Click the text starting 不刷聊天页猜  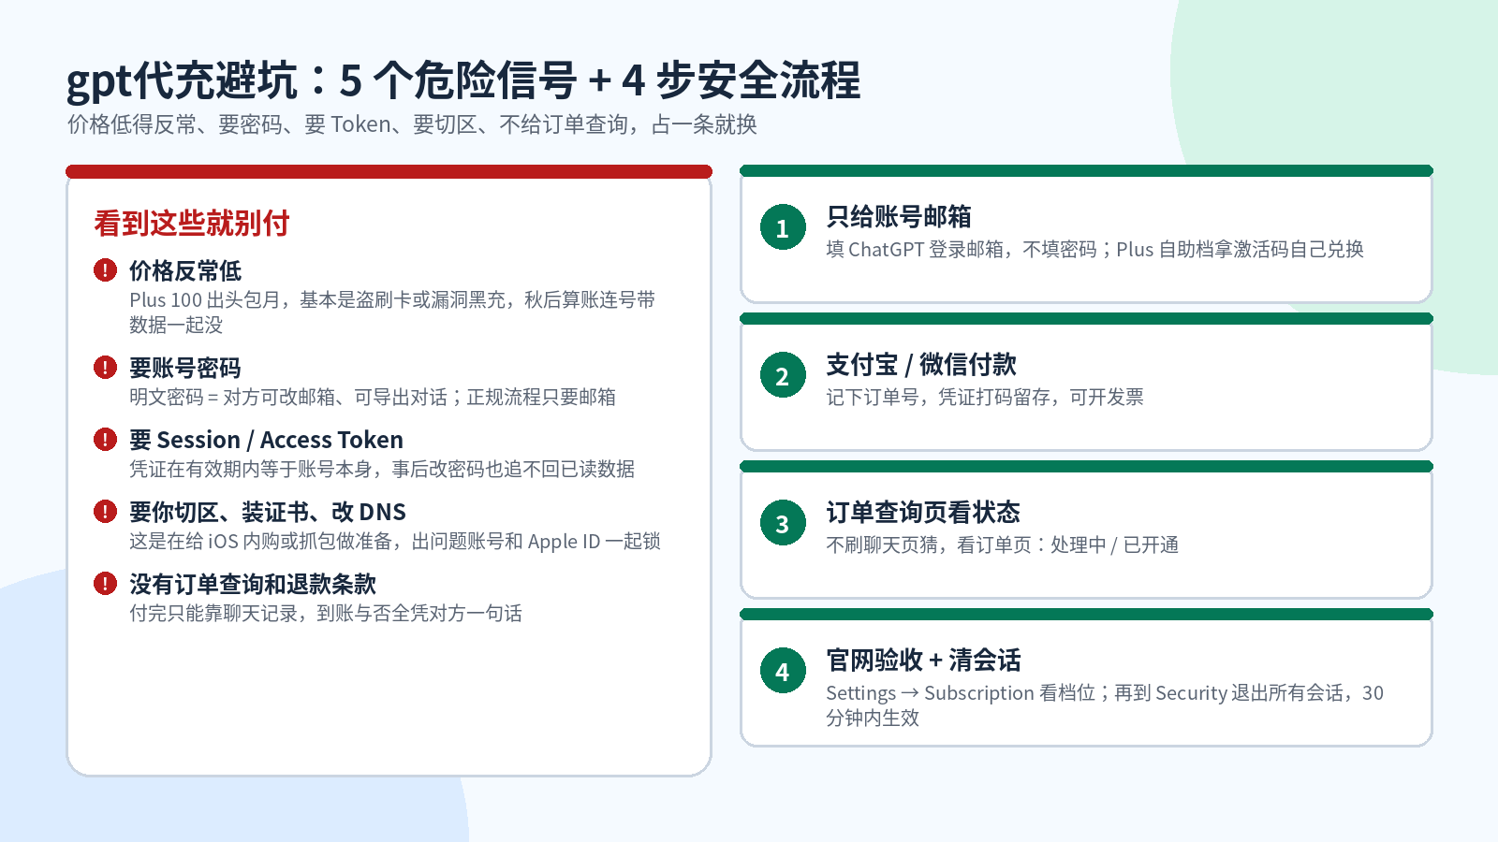click(x=1003, y=545)
